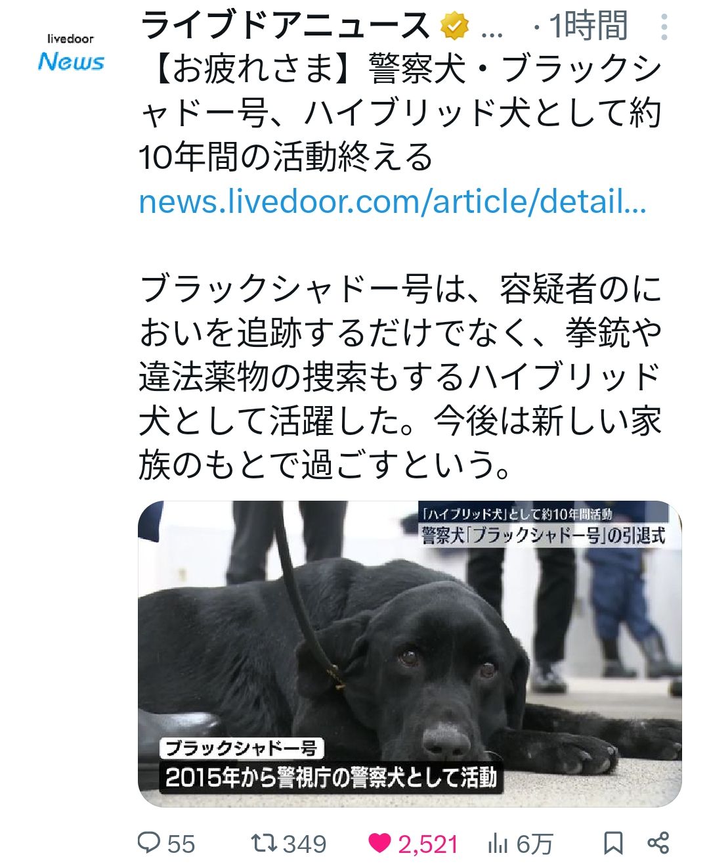Viewport: 709px width, 868px height.
Task: Click the 6万 views count
Action: [x=535, y=844]
